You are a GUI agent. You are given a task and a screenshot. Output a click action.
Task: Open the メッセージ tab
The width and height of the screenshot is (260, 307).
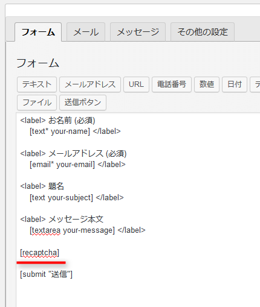point(138,32)
